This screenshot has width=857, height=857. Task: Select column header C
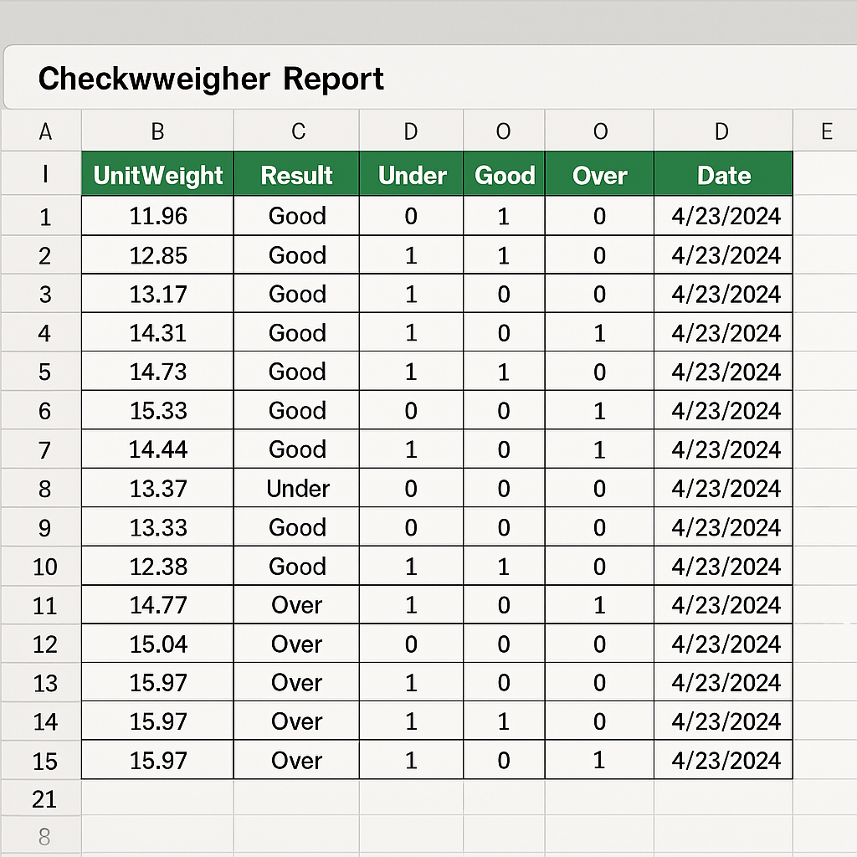pyautogui.click(x=297, y=131)
